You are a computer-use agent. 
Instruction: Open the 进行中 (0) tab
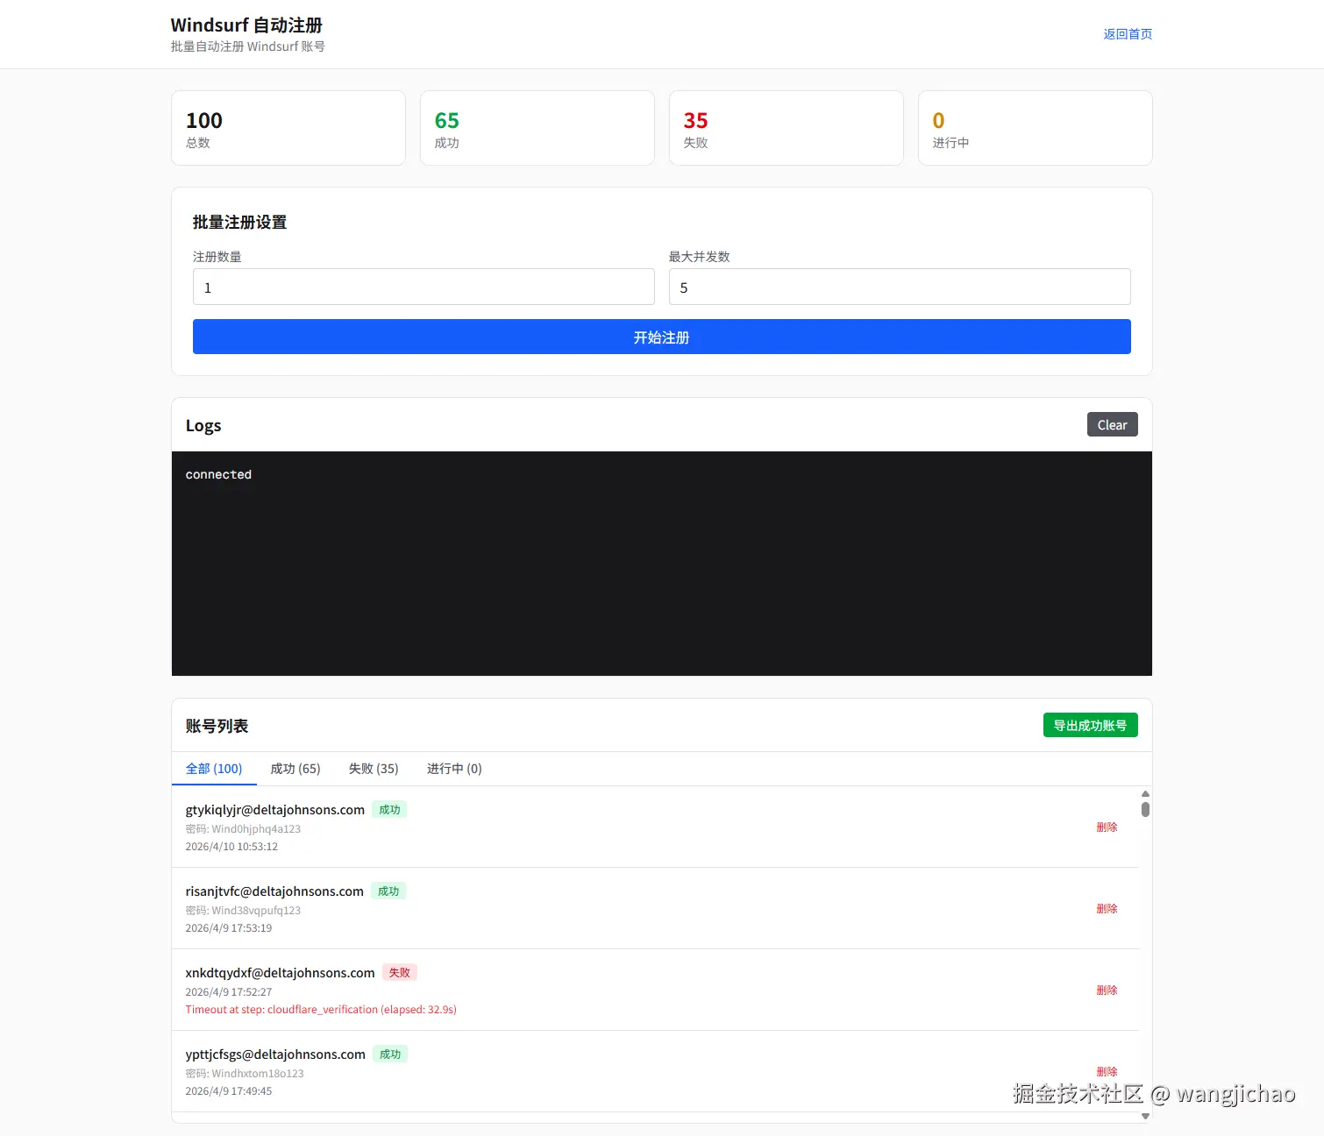pos(453,768)
